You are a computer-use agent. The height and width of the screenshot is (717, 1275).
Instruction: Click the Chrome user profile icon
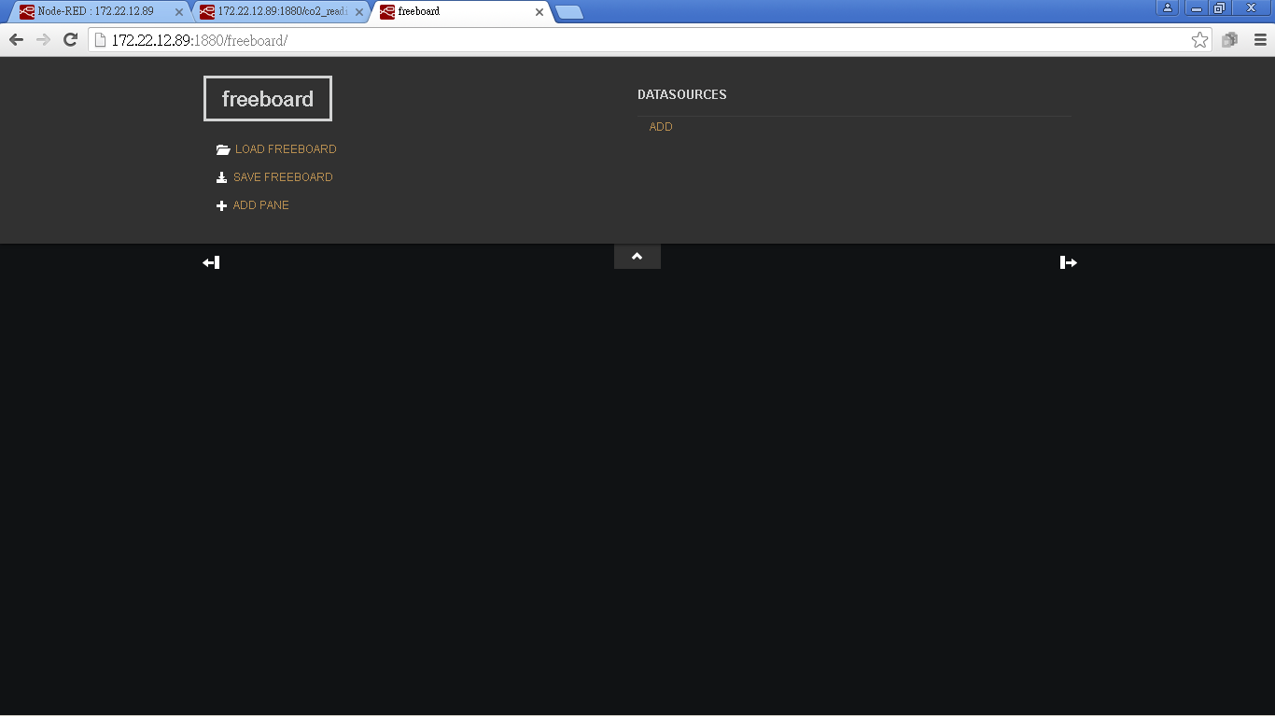(1167, 8)
